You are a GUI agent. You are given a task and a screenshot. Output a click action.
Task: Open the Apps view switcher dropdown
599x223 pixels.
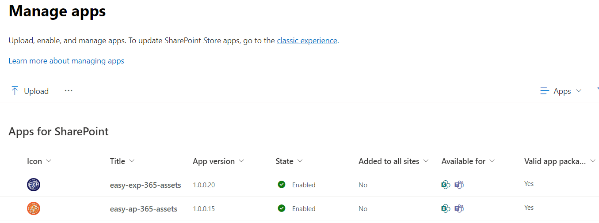[561, 91]
